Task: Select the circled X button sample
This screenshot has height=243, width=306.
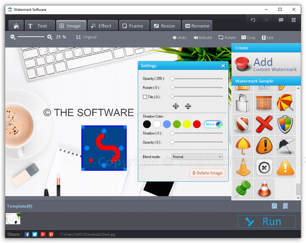Action: (x=264, y=167)
